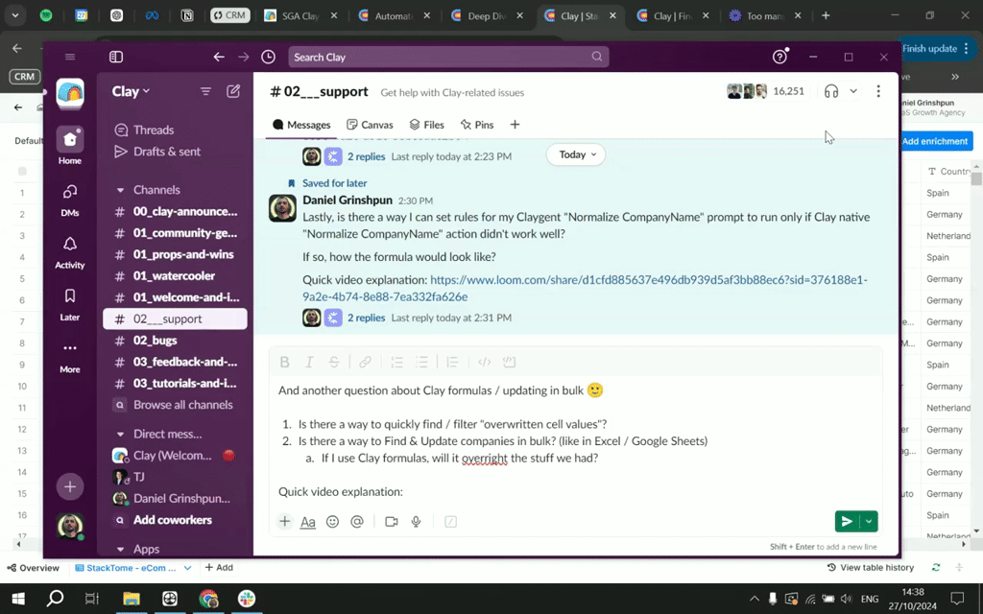Click Browse all channels
Screen dimensions: 983x614
(182, 405)
